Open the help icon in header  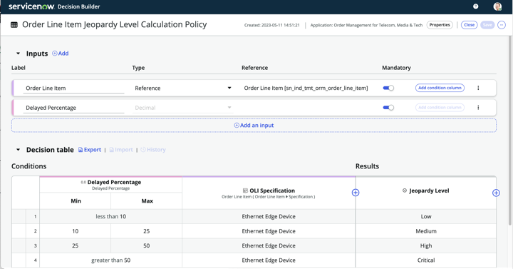coord(476,6)
